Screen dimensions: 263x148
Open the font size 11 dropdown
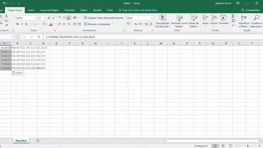click(45, 18)
